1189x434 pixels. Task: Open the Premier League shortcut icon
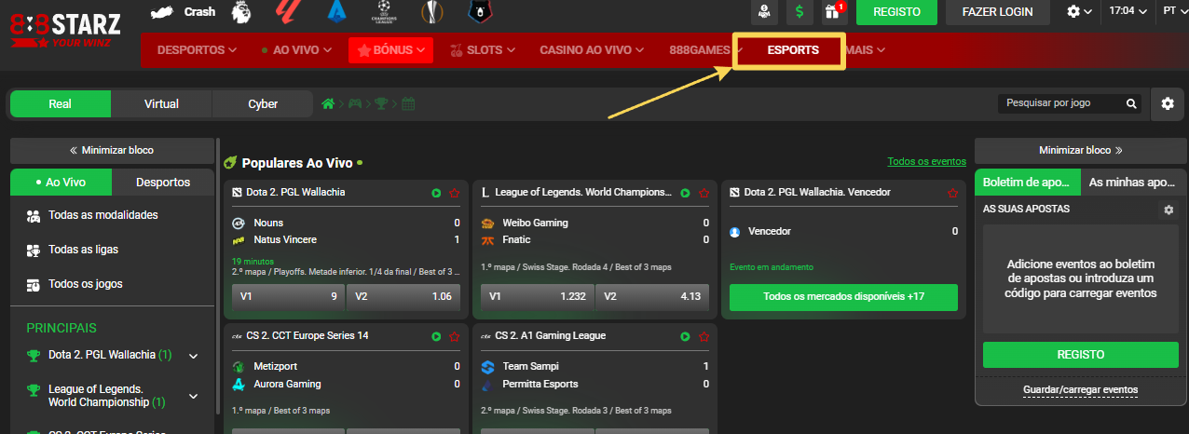[240, 11]
